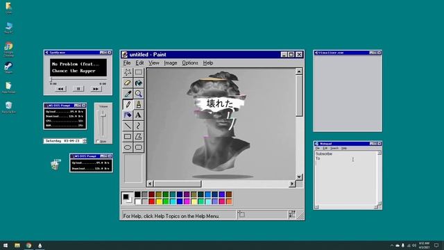The image size is (444, 250).
Task: Select the Rectangle shape tool
Action: 128,137
